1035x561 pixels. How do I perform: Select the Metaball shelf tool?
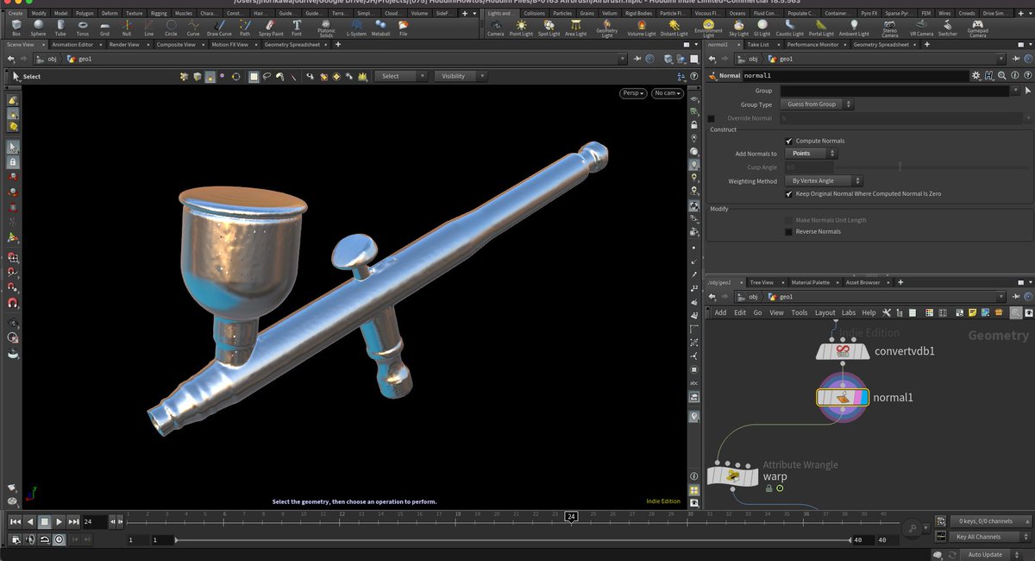click(x=380, y=28)
